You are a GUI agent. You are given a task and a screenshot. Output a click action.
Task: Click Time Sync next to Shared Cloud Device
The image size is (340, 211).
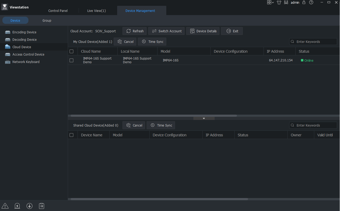(x=161, y=125)
